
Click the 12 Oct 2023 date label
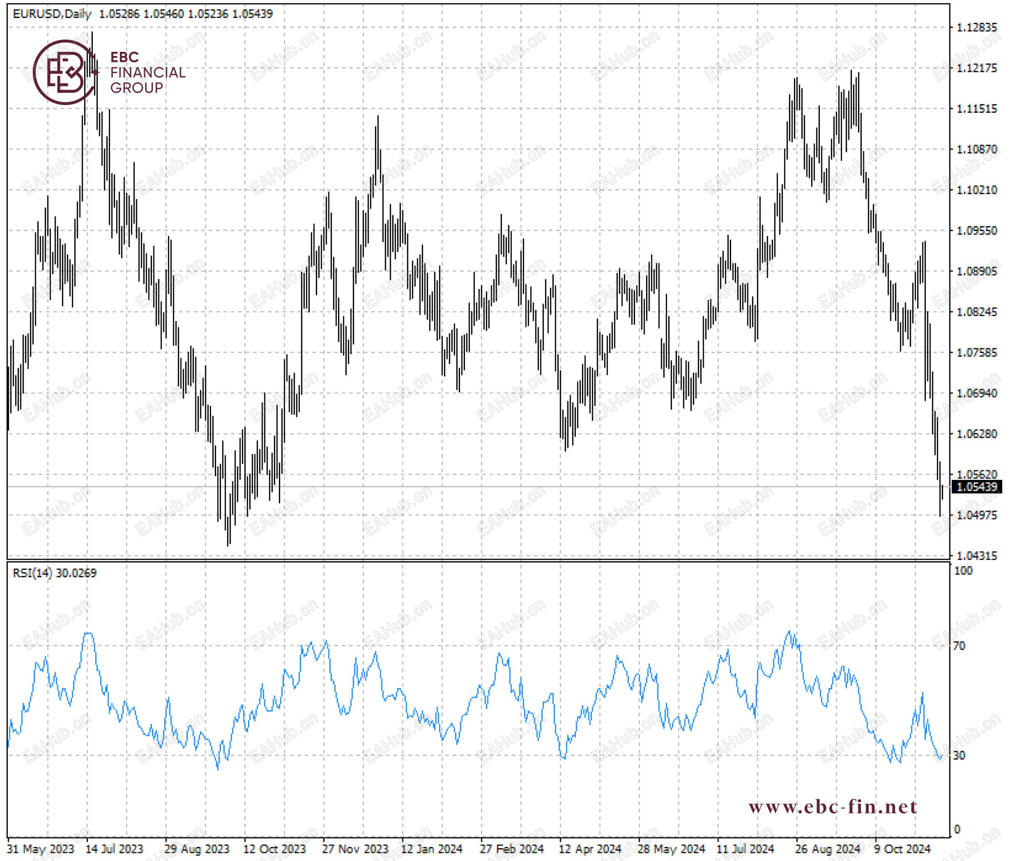click(274, 849)
